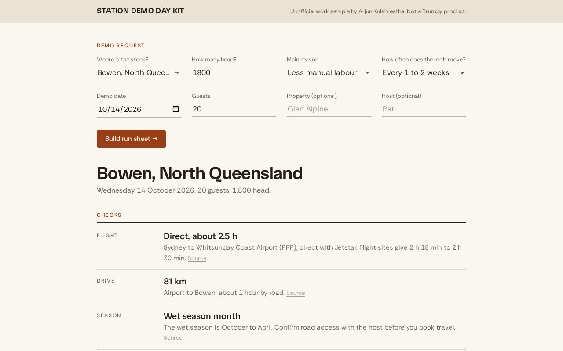Click the arrow beside Every 1 to 2 weeks
The height and width of the screenshot is (351, 563).
(462, 73)
